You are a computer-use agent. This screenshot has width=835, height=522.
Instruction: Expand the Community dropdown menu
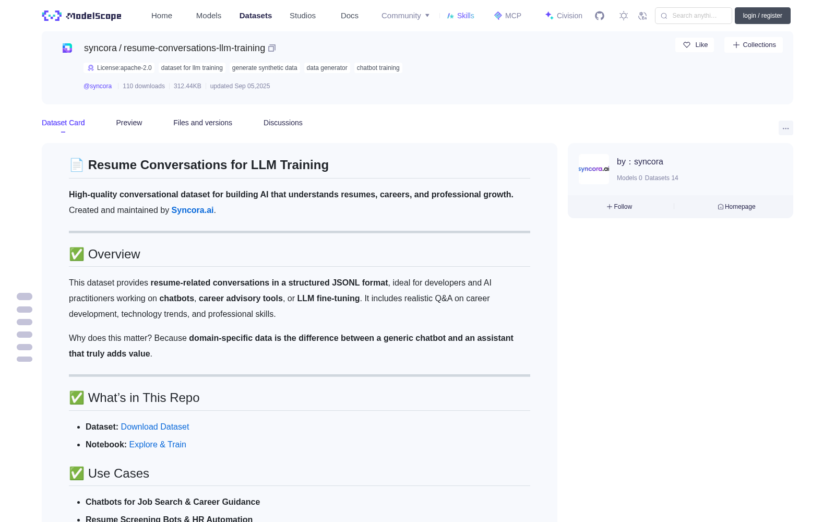(x=405, y=16)
